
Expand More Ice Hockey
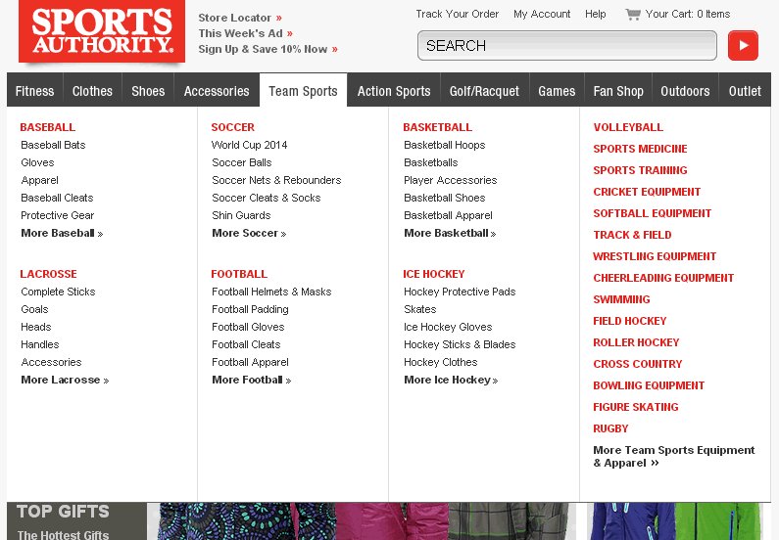click(x=451, y=380)
